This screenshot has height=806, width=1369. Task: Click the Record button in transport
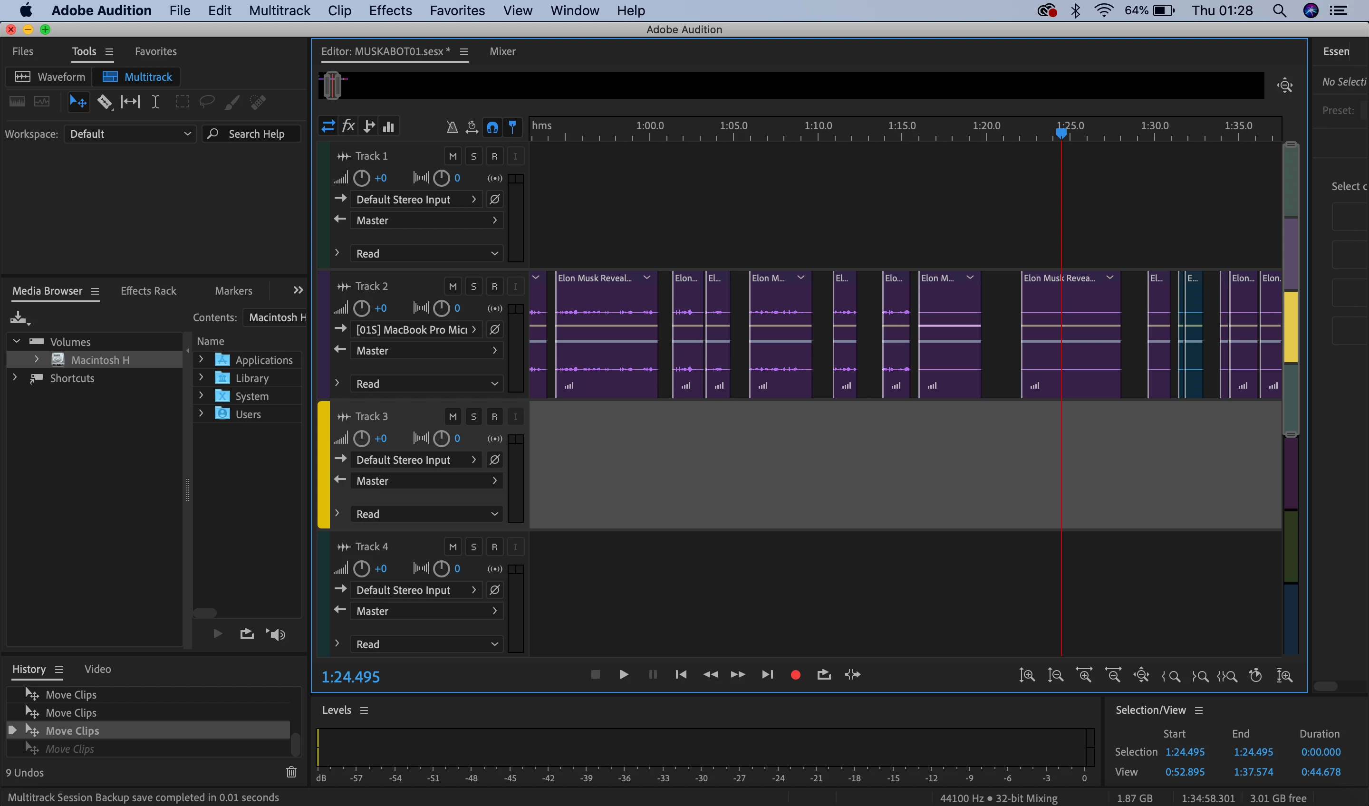[795, 674]
